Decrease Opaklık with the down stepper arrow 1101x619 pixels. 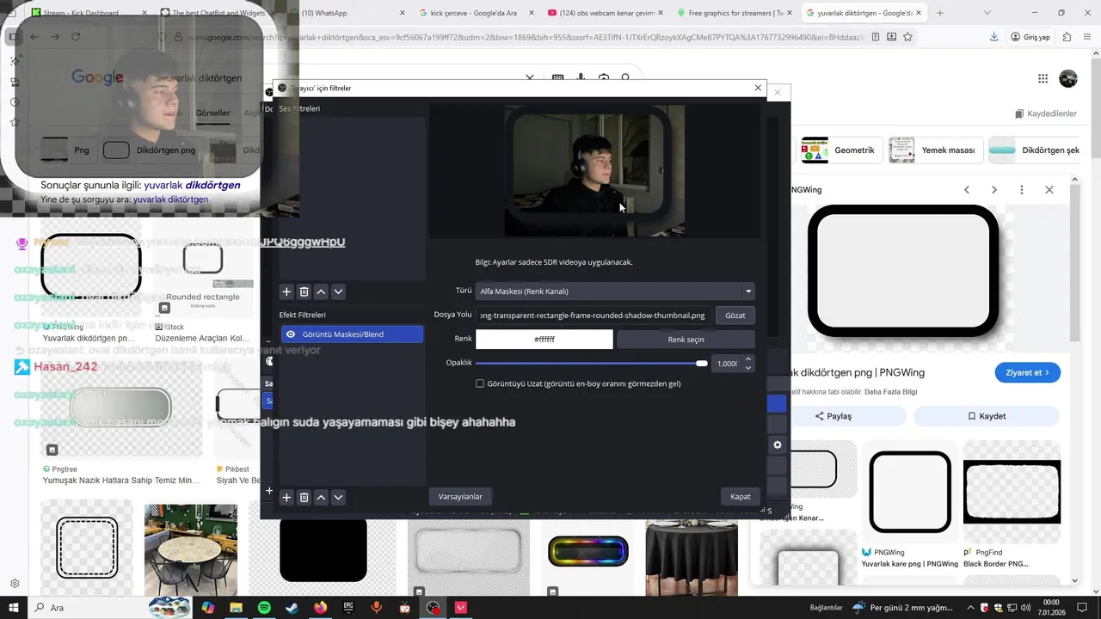(x=748, y=368)
